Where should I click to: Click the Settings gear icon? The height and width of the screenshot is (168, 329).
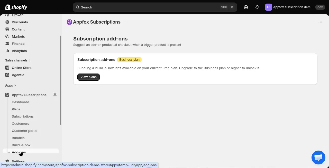click(x=7, y=161)
